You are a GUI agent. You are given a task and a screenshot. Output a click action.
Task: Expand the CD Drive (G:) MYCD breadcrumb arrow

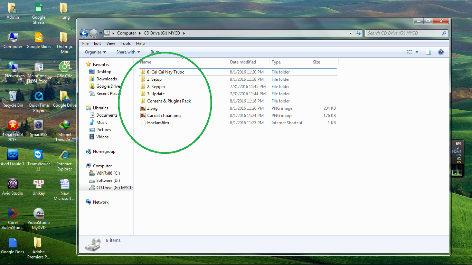point(184,33)
